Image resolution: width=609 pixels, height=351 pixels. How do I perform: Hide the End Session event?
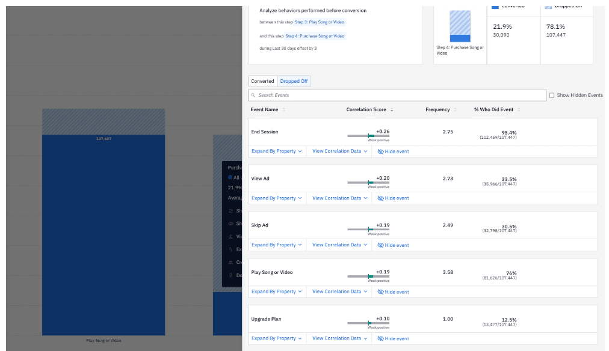[x=393, y=151]
